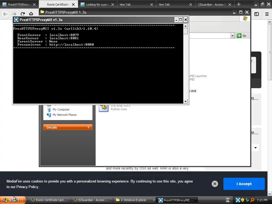Open My Computer in Explorer sidebar
Image resolution: width=272 pixels, height=204 pixels.
(61, 109)
